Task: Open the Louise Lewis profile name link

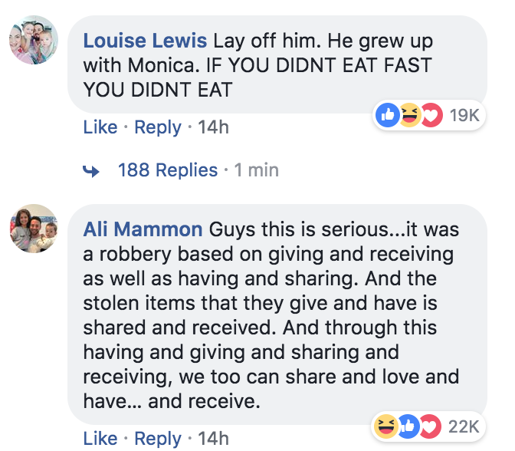Action: click(x=145, y=40)
